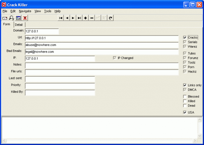Viewport: 204px width, 145px height.
Task: Jump to the last record
Action: point(79,18)
